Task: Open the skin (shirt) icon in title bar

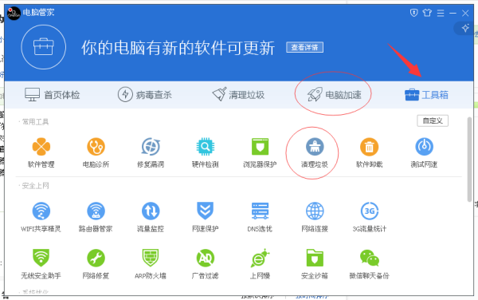Action: (x=427, y=13)
